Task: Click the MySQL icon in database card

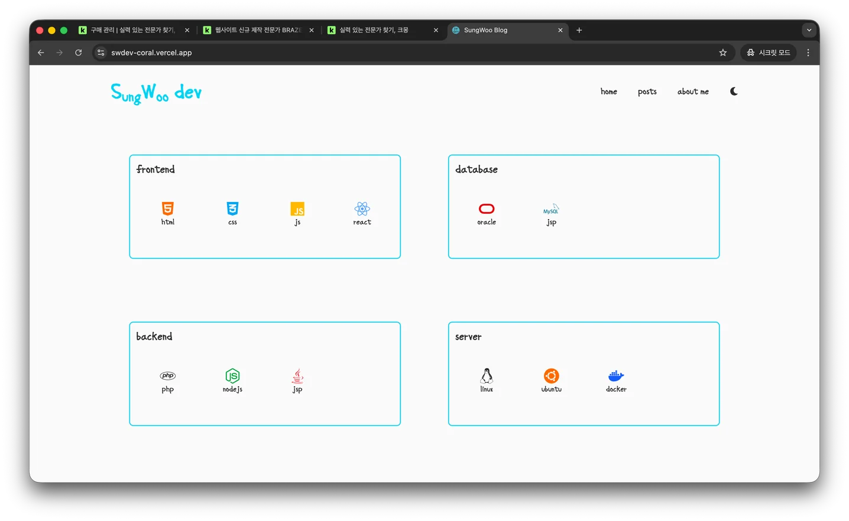Action: point(551,209)
